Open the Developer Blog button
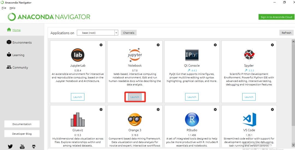The height and width of the screenshot is (150, 295). [22, 134]
